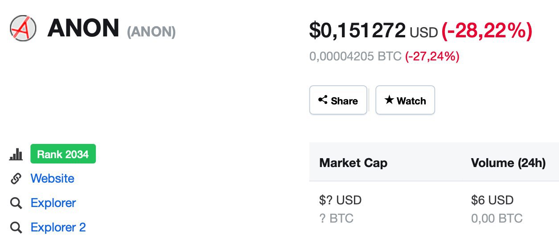Select the Volume (24h) column header
559x239 pixels.
[x=508, y=163]
